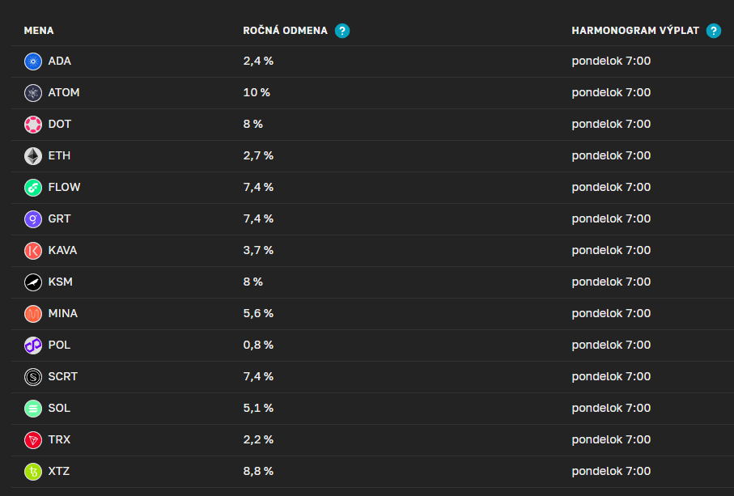Viewport: 734px width, 496px height.
Task: Show help for Harmonogram výplat
Action: coord(713,31)
